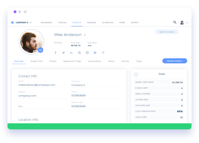Open the Instagram profile icon
This screenshot has height=143, width=199.
(87, 53)
